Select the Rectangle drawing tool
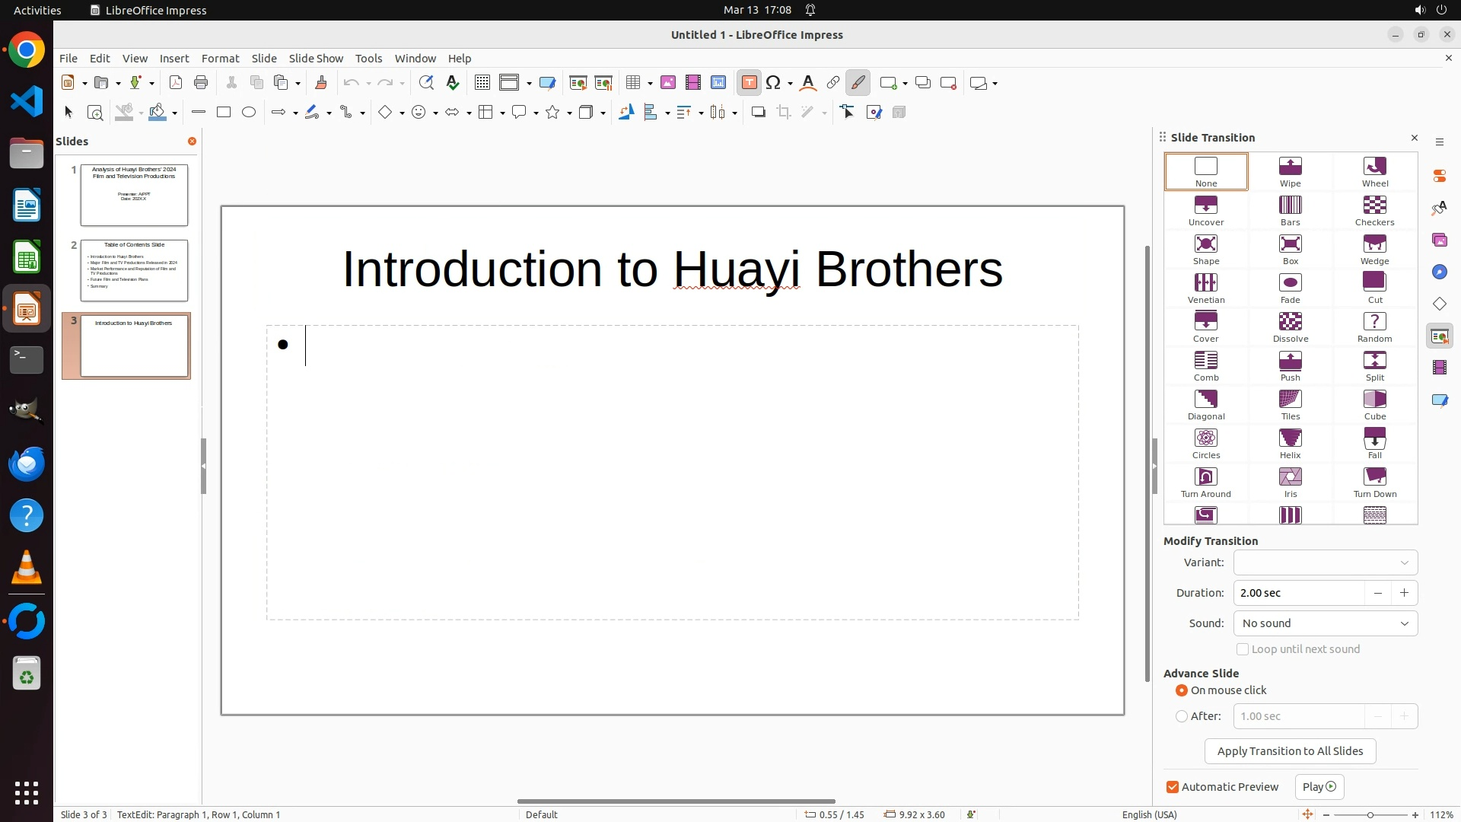Image resolution: width=1461 pixels, height=822 pixels. 224,113
